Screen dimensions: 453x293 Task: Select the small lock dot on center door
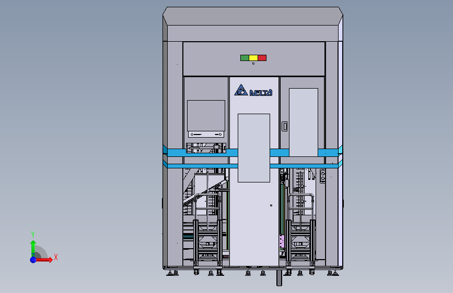click(x=271, y=205)
